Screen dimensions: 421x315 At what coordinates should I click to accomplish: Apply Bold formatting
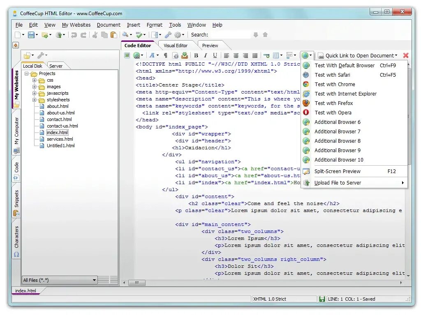tap(196, 55)
